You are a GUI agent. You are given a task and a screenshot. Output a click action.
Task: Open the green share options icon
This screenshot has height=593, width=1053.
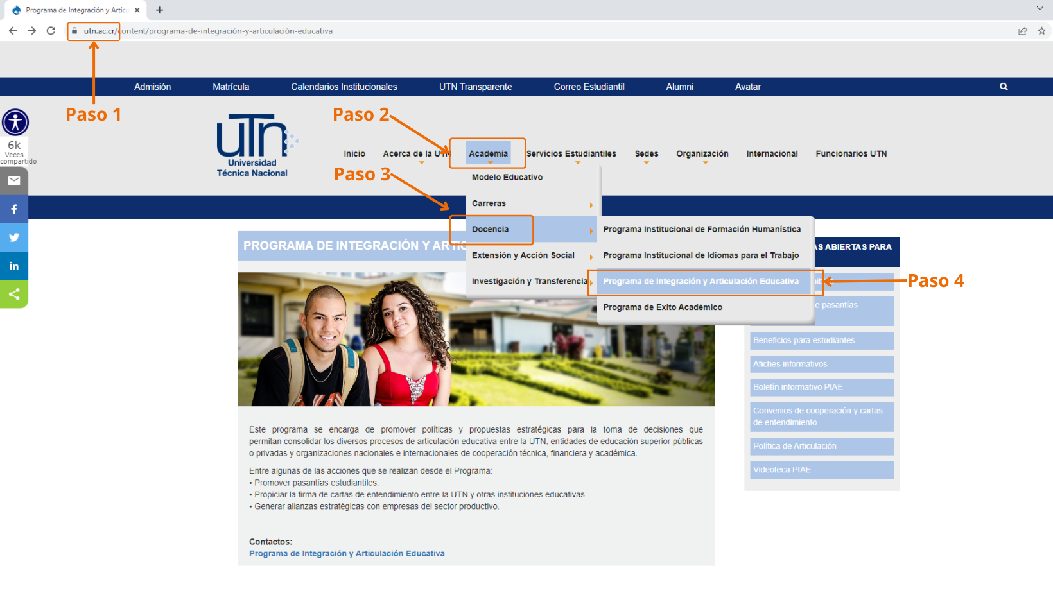pos(14,295)
